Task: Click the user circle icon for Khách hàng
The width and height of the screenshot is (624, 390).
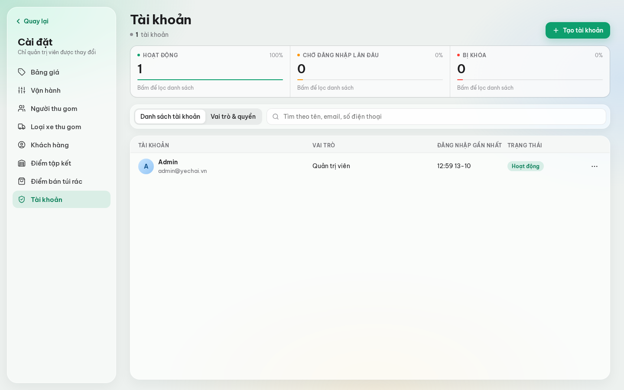Action: 22,145
